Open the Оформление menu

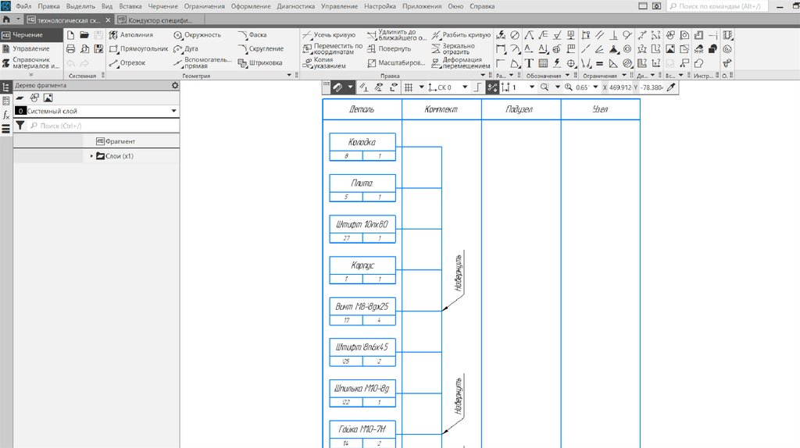(x=251, y=5)
